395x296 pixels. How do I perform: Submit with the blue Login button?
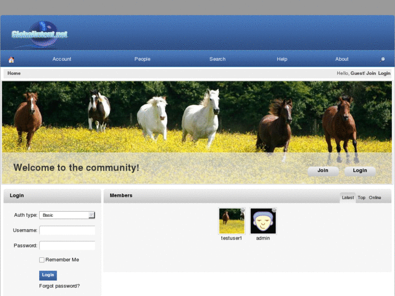(x=48, y=275)
